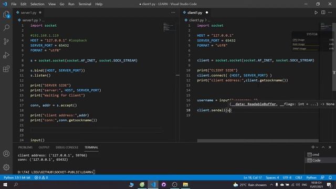Click server1.py breadcrumb in left editor

tap(30, 20)
